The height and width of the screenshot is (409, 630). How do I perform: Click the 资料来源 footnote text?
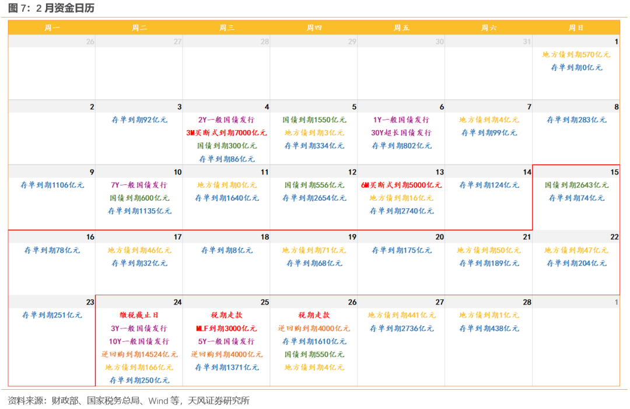coord(128,400)
